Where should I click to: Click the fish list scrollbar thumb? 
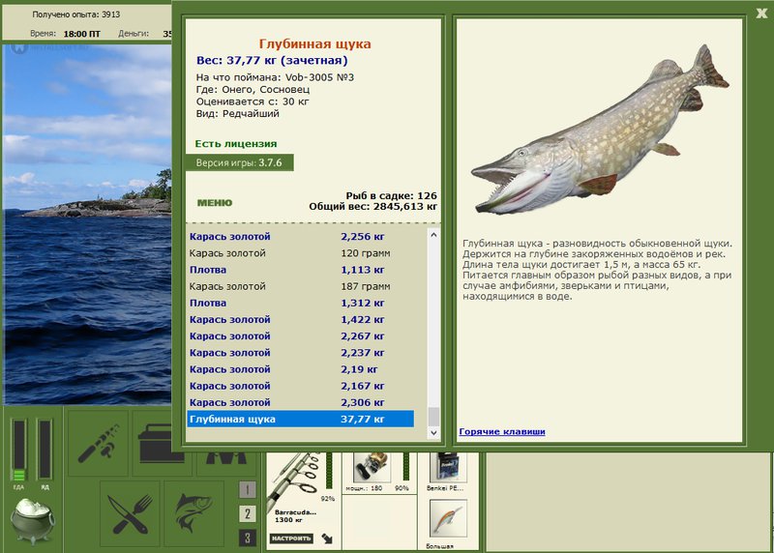(x=433, y=417)
